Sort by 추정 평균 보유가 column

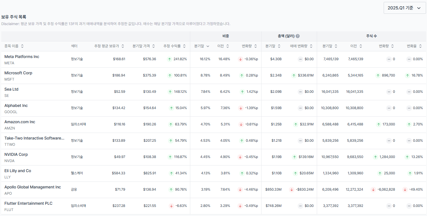109,46
